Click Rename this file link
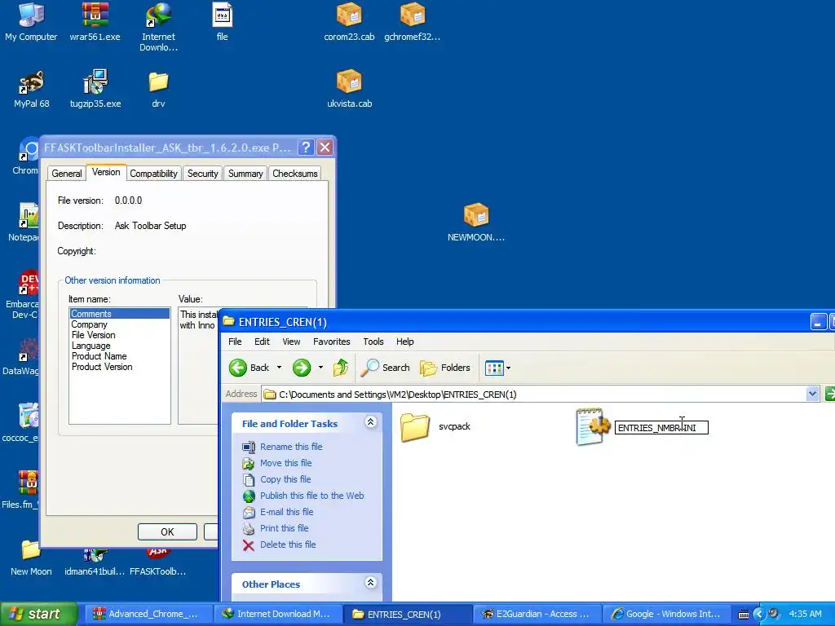The width and height of the screenshot is (835, 626). tap(291, 447)
